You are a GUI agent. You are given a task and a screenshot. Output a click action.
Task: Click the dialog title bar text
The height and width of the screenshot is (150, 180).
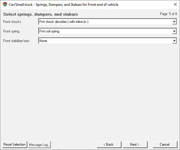coord(63,5)
